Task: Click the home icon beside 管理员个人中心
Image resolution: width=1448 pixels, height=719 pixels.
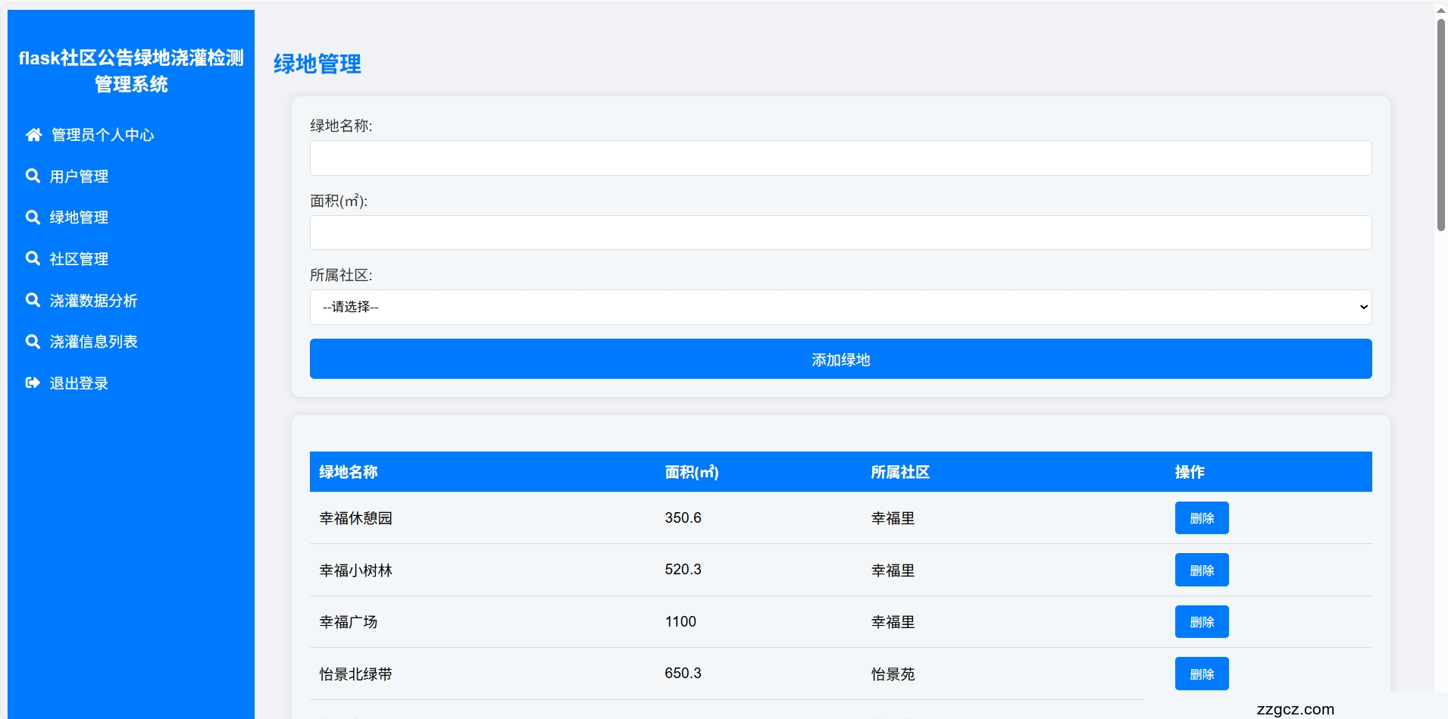Action: tap(33, 135)
